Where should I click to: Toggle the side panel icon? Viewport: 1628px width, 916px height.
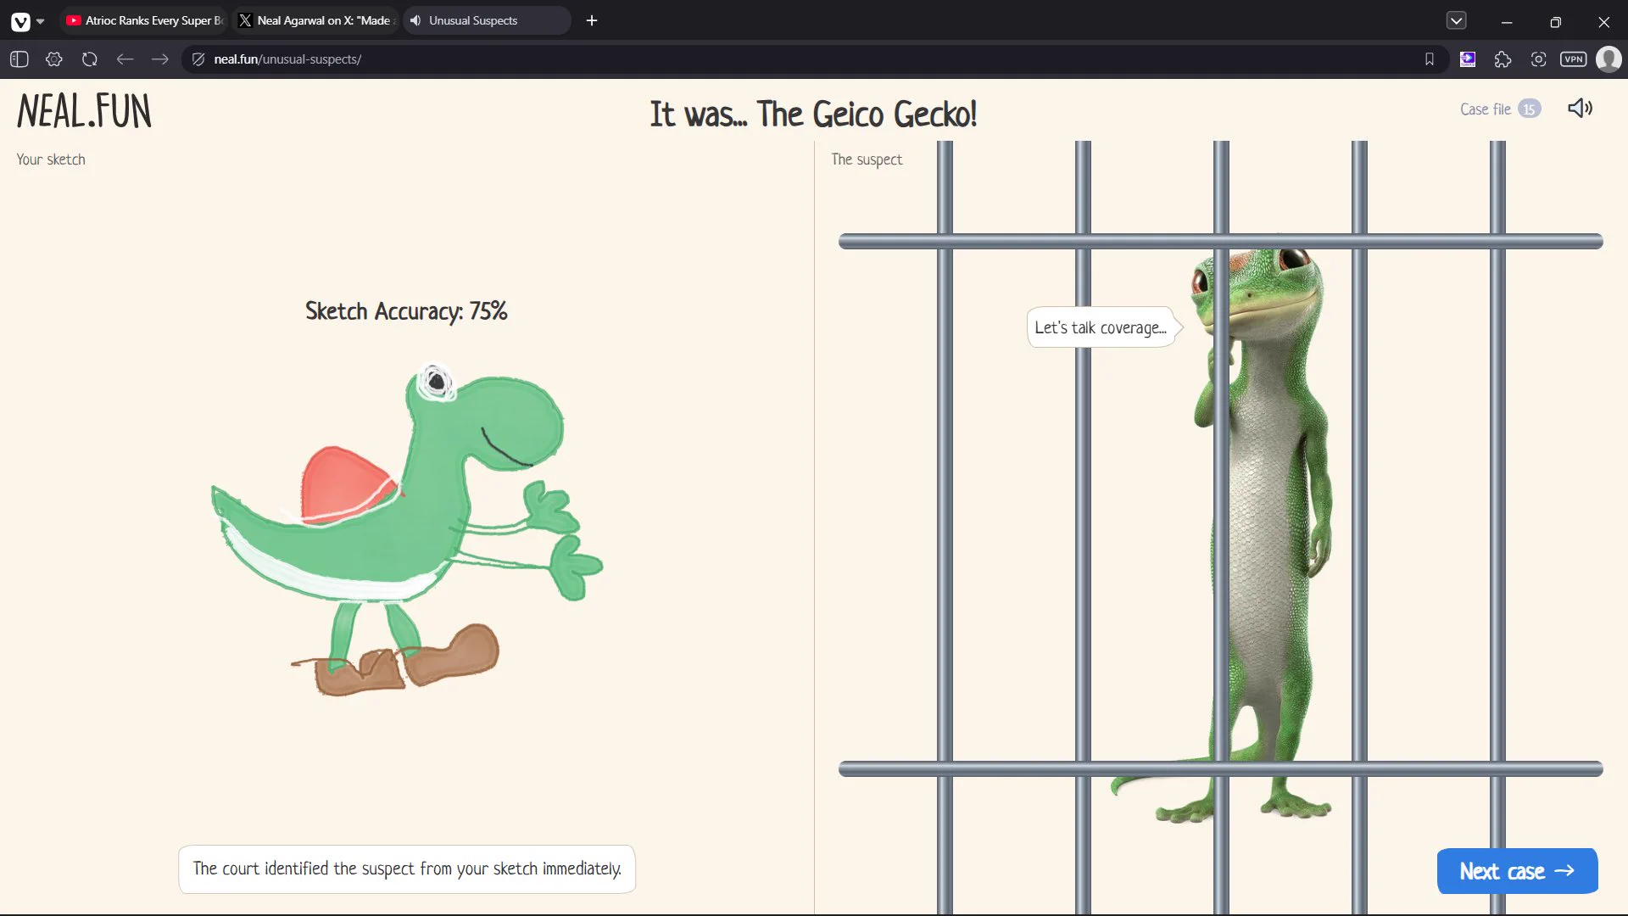pyautogui.click(x=20, y=59)
